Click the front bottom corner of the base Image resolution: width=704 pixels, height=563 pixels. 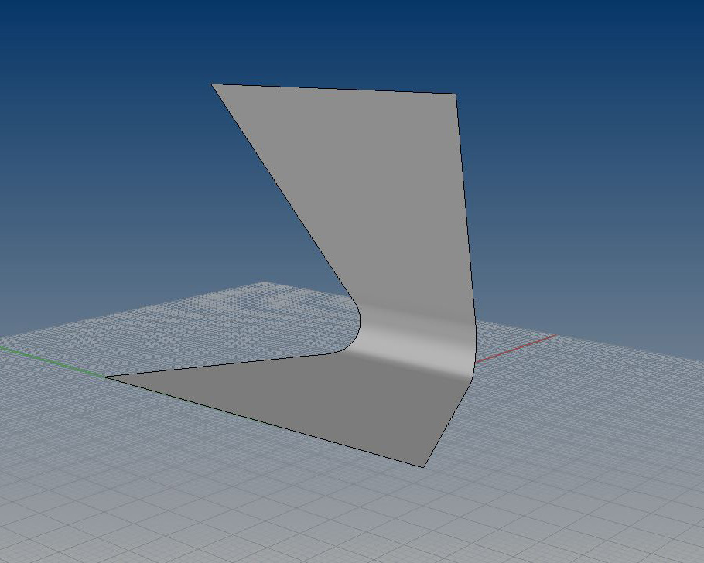coord(423,467)
